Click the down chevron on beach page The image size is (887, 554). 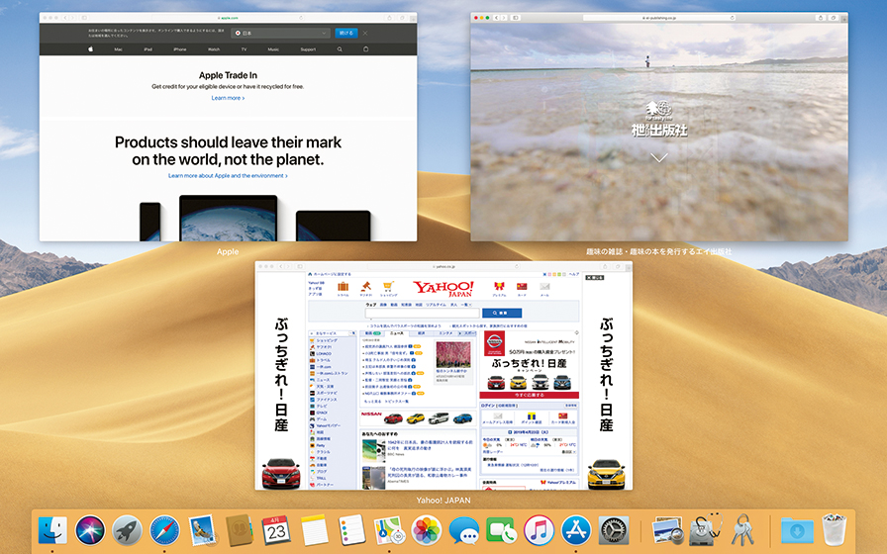point(659,157)
